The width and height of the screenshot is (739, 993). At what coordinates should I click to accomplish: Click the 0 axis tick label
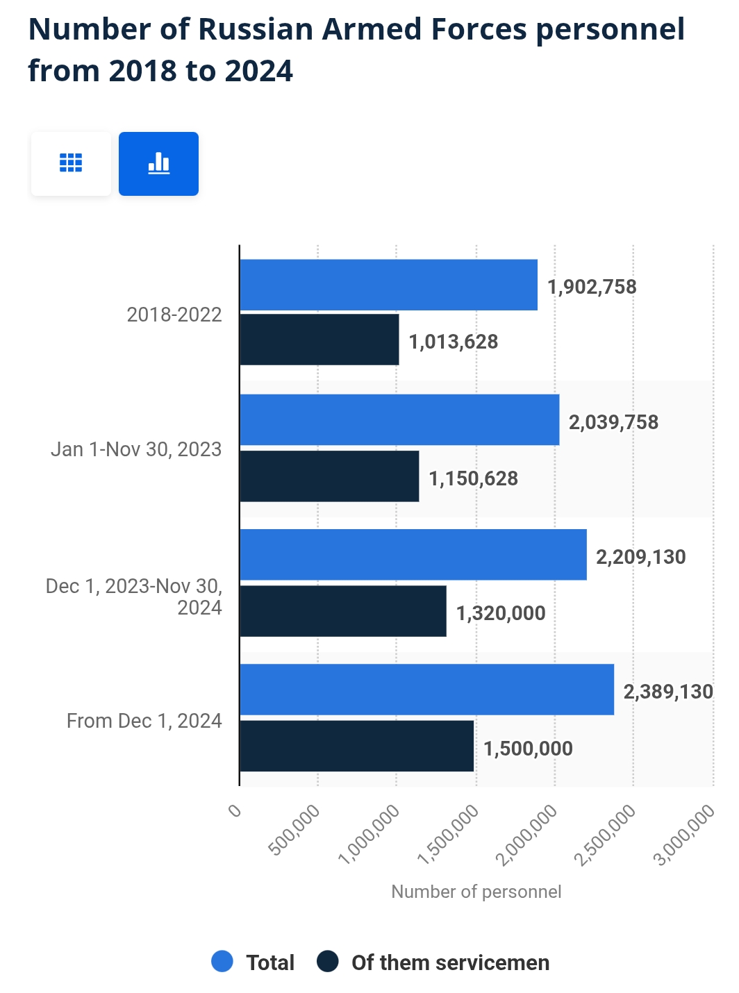[235, 810]
